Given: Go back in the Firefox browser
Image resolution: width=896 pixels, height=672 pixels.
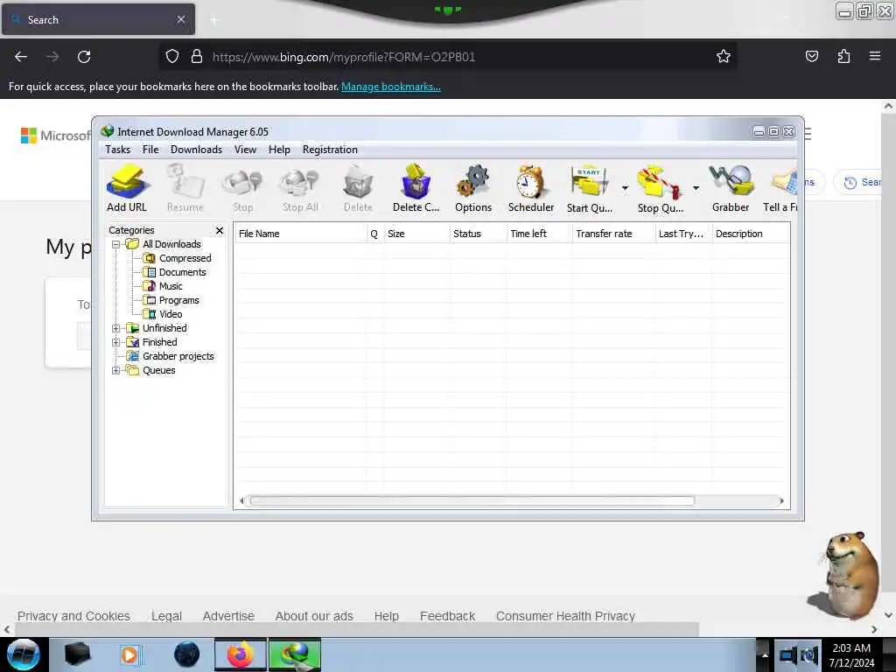Looking at the screenshot, I should (x=21, y=57).
